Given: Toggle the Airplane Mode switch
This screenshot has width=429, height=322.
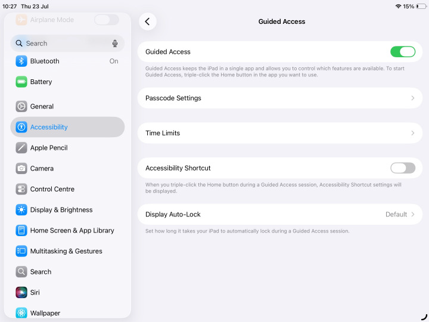Looking at the screenshot, I should 107,20.
